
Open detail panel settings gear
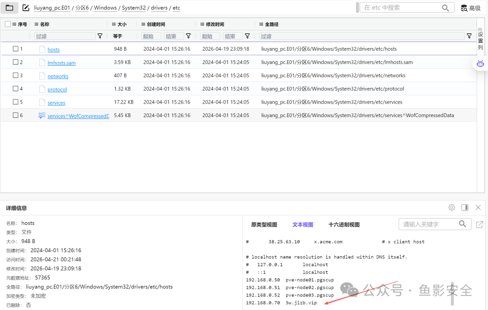pyautogui.click(x=451, y=208)
